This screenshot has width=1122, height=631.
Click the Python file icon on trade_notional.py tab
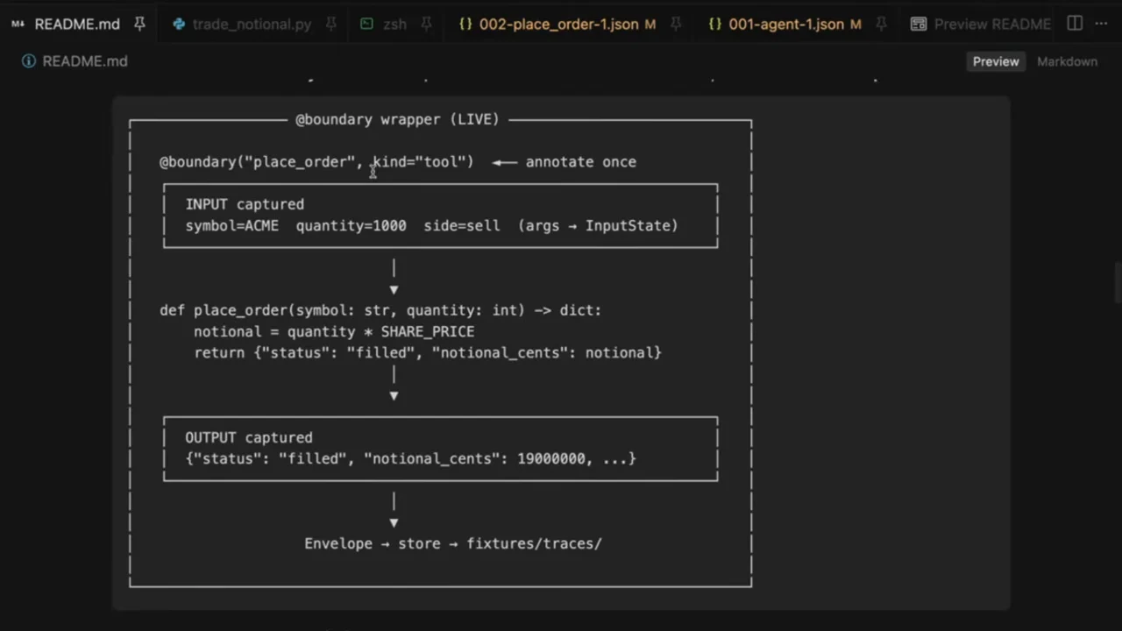(x=179, y=24)
